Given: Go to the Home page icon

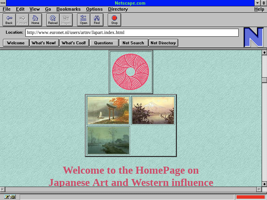Looking at the screenshot, I should (x=35, y=20).
